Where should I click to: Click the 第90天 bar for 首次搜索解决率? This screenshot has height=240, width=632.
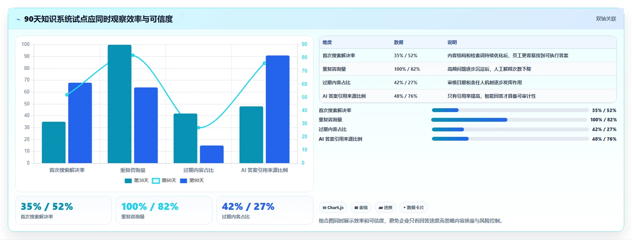[x=80, y=123]
